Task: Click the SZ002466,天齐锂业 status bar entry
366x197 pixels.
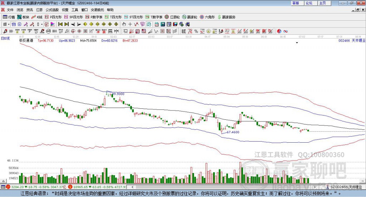Action: [344, 187]
